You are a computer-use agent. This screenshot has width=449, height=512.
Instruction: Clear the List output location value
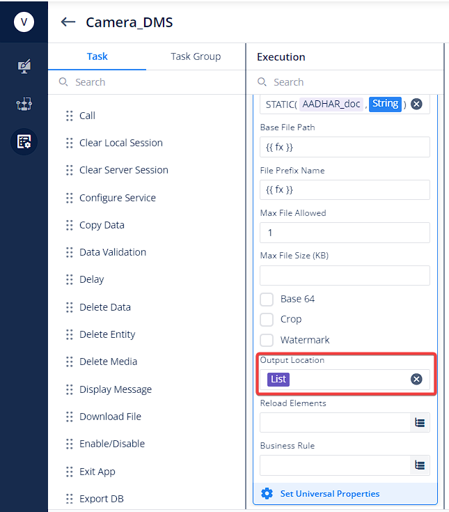[x=416, y=379]
